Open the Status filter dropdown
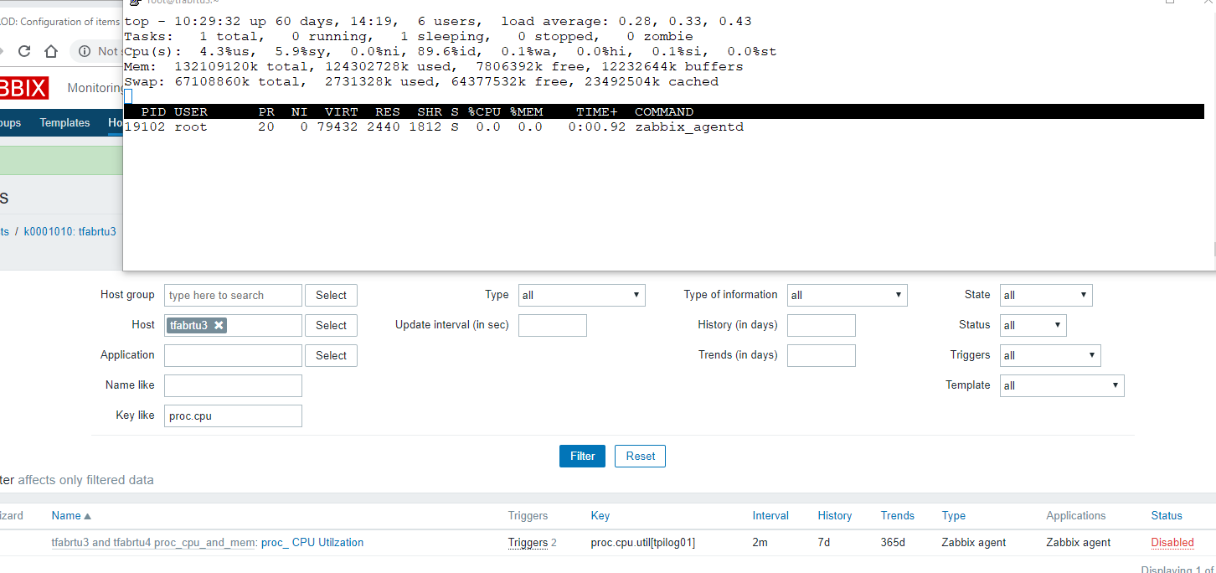This screenshot has width=1216, height=573. point(1033,325)
